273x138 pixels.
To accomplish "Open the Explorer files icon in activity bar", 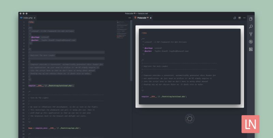I will [251, 19].
